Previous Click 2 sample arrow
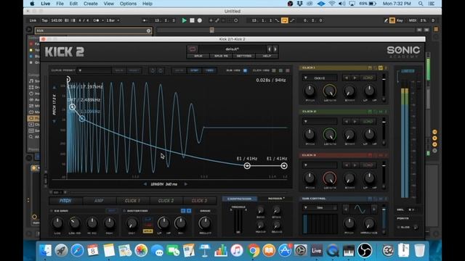Viewport: 465px width, 261px height. (x=346, y=121)
